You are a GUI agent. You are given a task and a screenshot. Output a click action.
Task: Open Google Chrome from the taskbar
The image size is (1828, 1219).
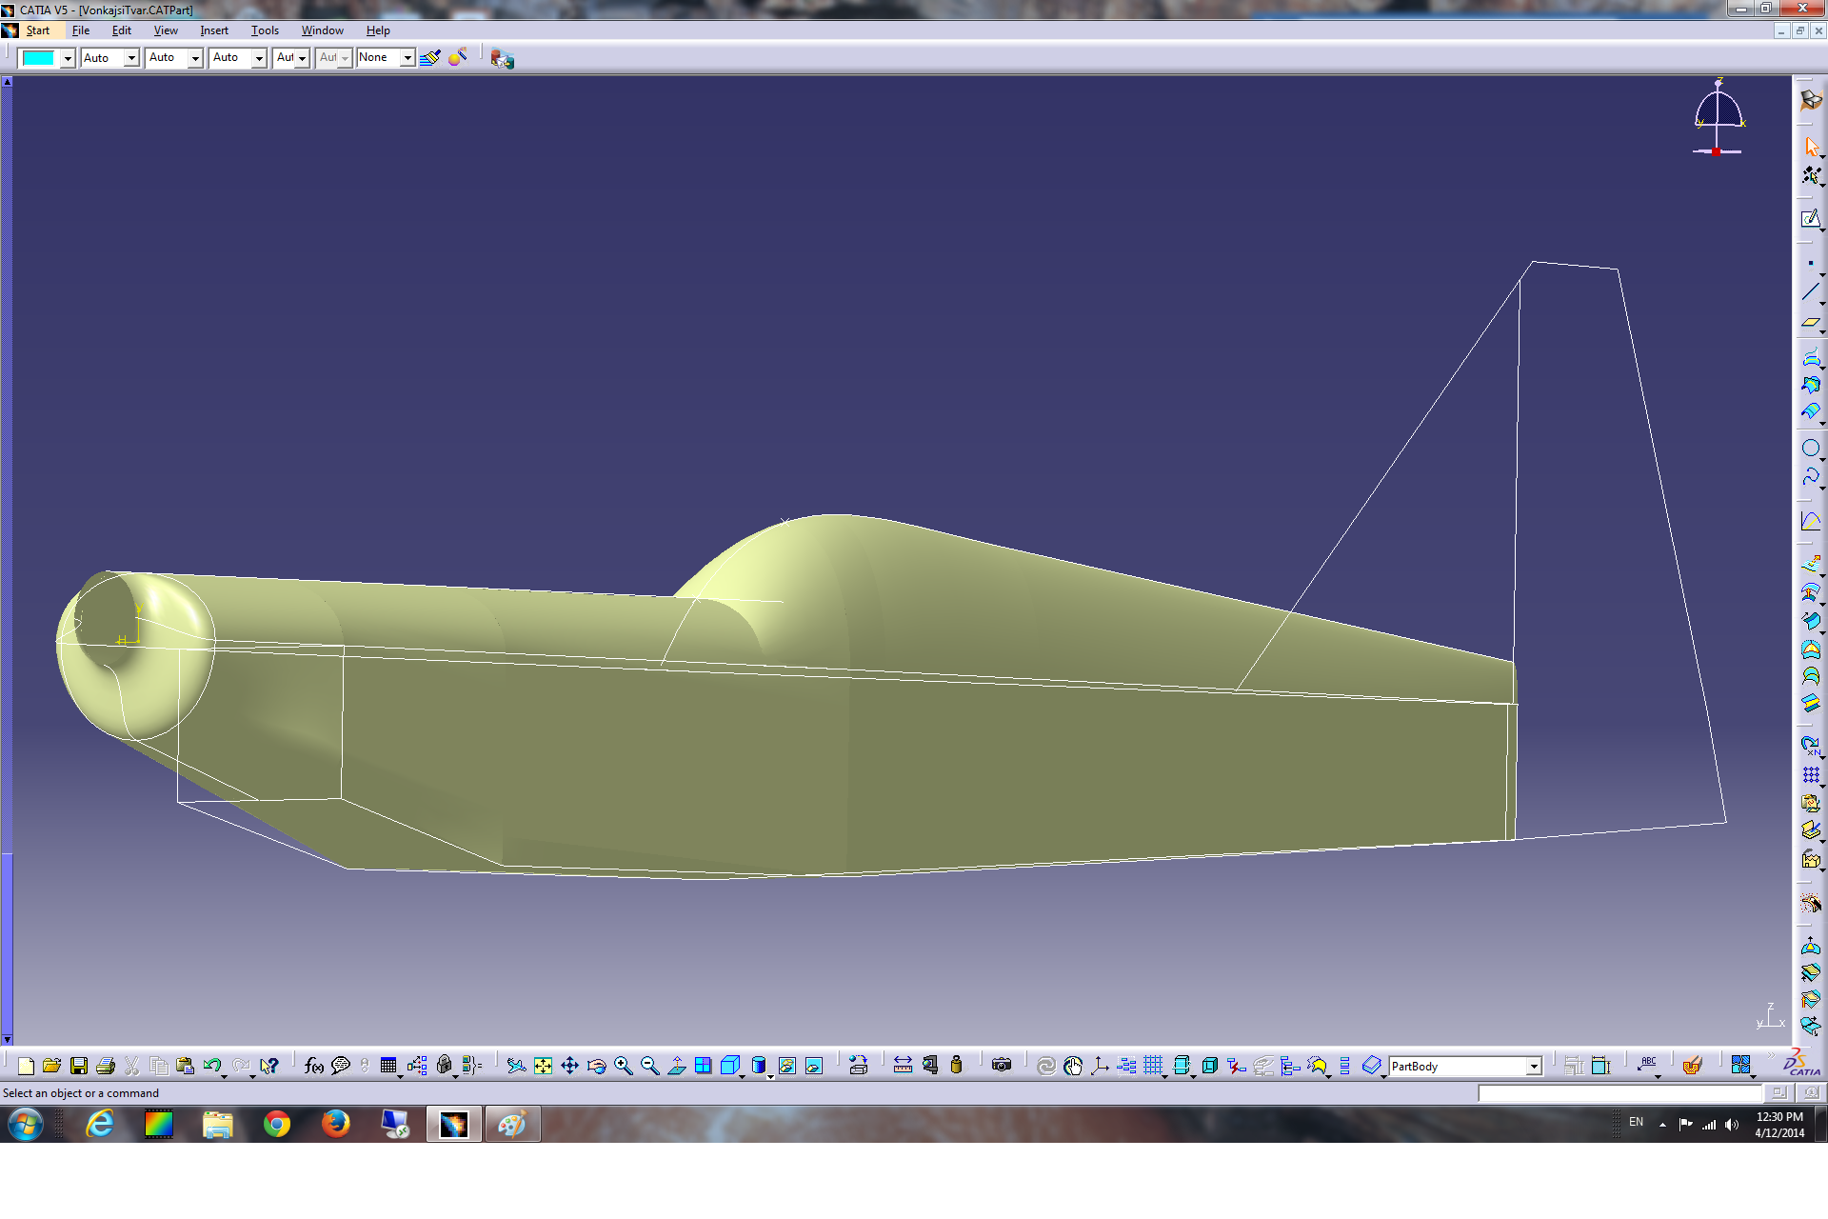coord(277,1125)
